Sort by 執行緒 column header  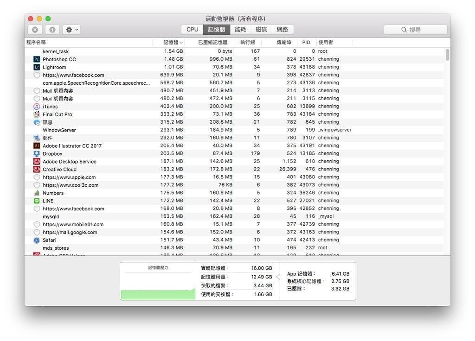[248, 42]
